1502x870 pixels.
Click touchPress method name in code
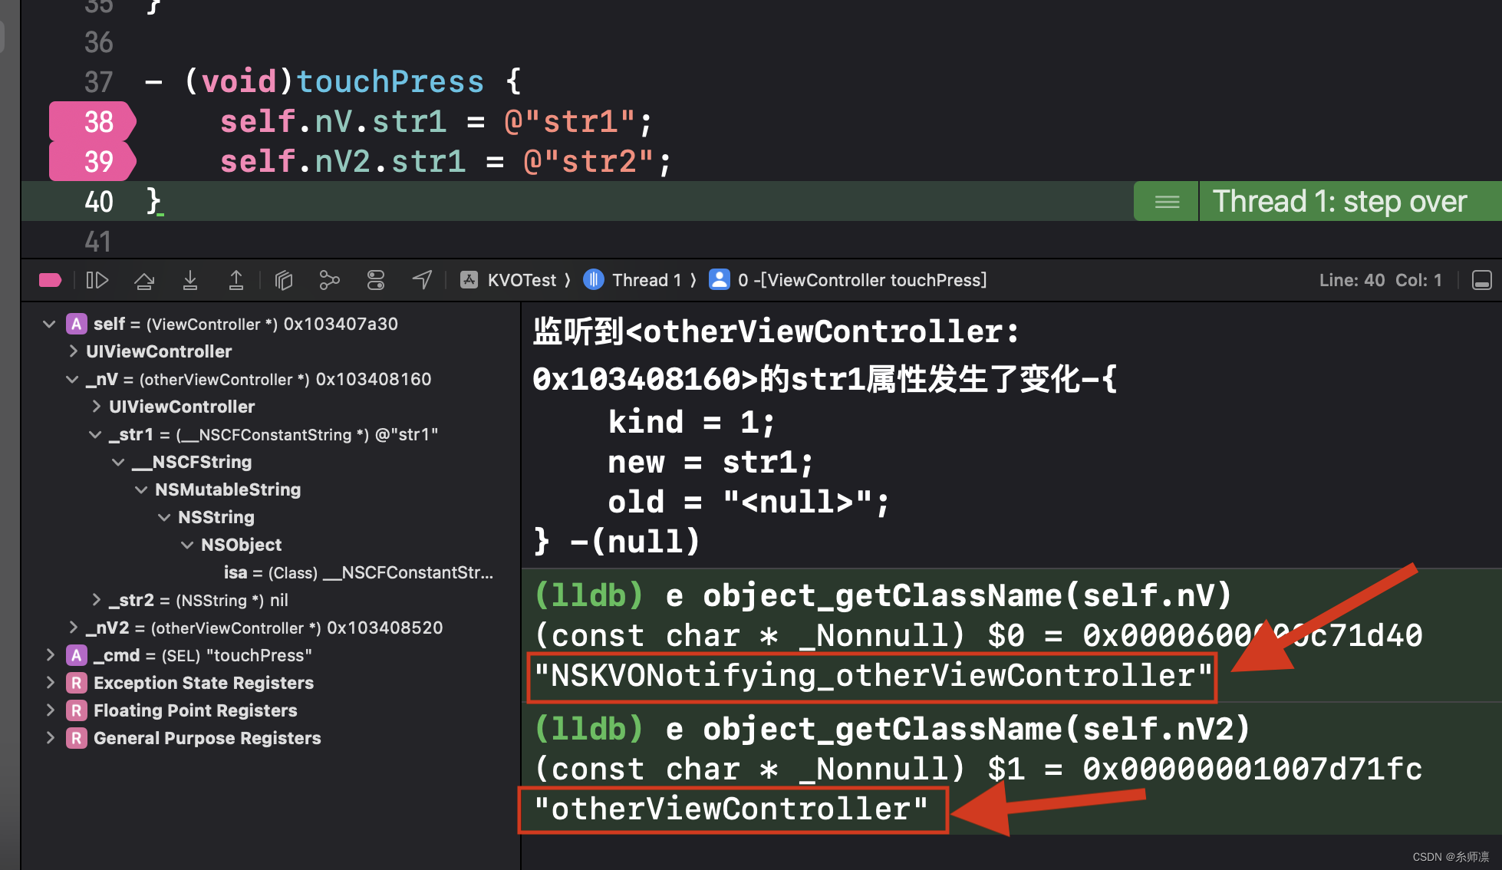[390, 81]
